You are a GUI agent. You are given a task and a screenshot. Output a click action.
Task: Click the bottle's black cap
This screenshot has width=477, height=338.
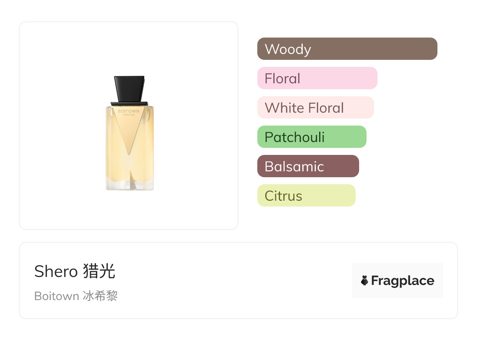(x=129, y=88)
